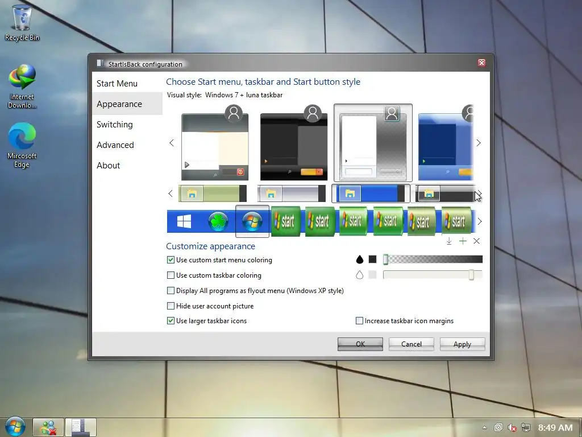Choose the blue luna start menu style thumbnail

446,144
